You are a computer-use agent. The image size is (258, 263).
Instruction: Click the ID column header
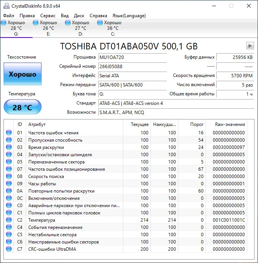(x=20, y=124)
